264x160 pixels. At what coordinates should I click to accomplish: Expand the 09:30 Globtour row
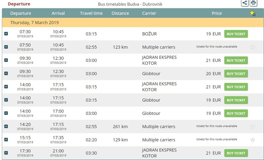(x=6, y=73)
